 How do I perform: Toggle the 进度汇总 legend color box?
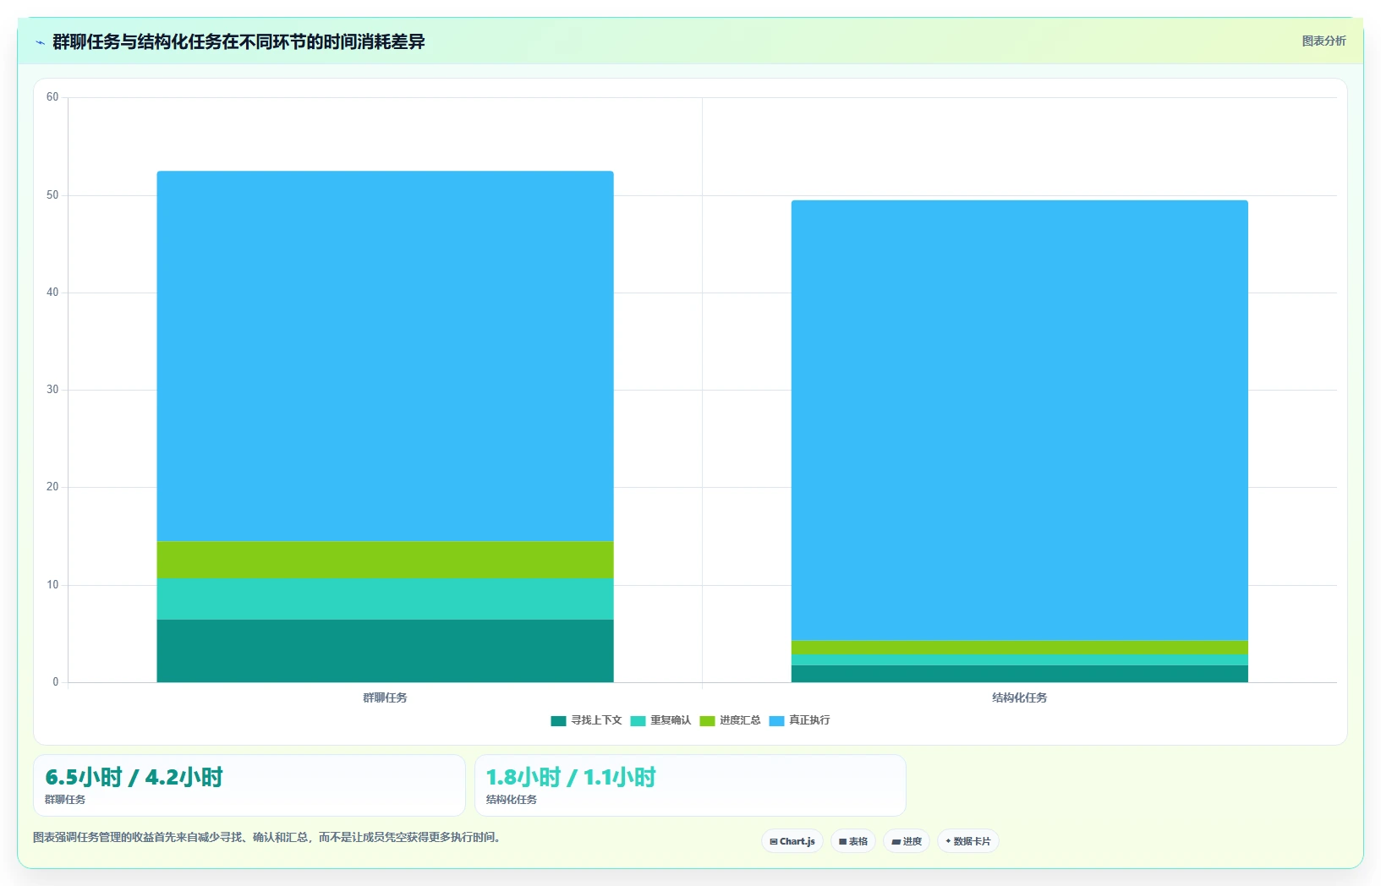pos(707,721)
